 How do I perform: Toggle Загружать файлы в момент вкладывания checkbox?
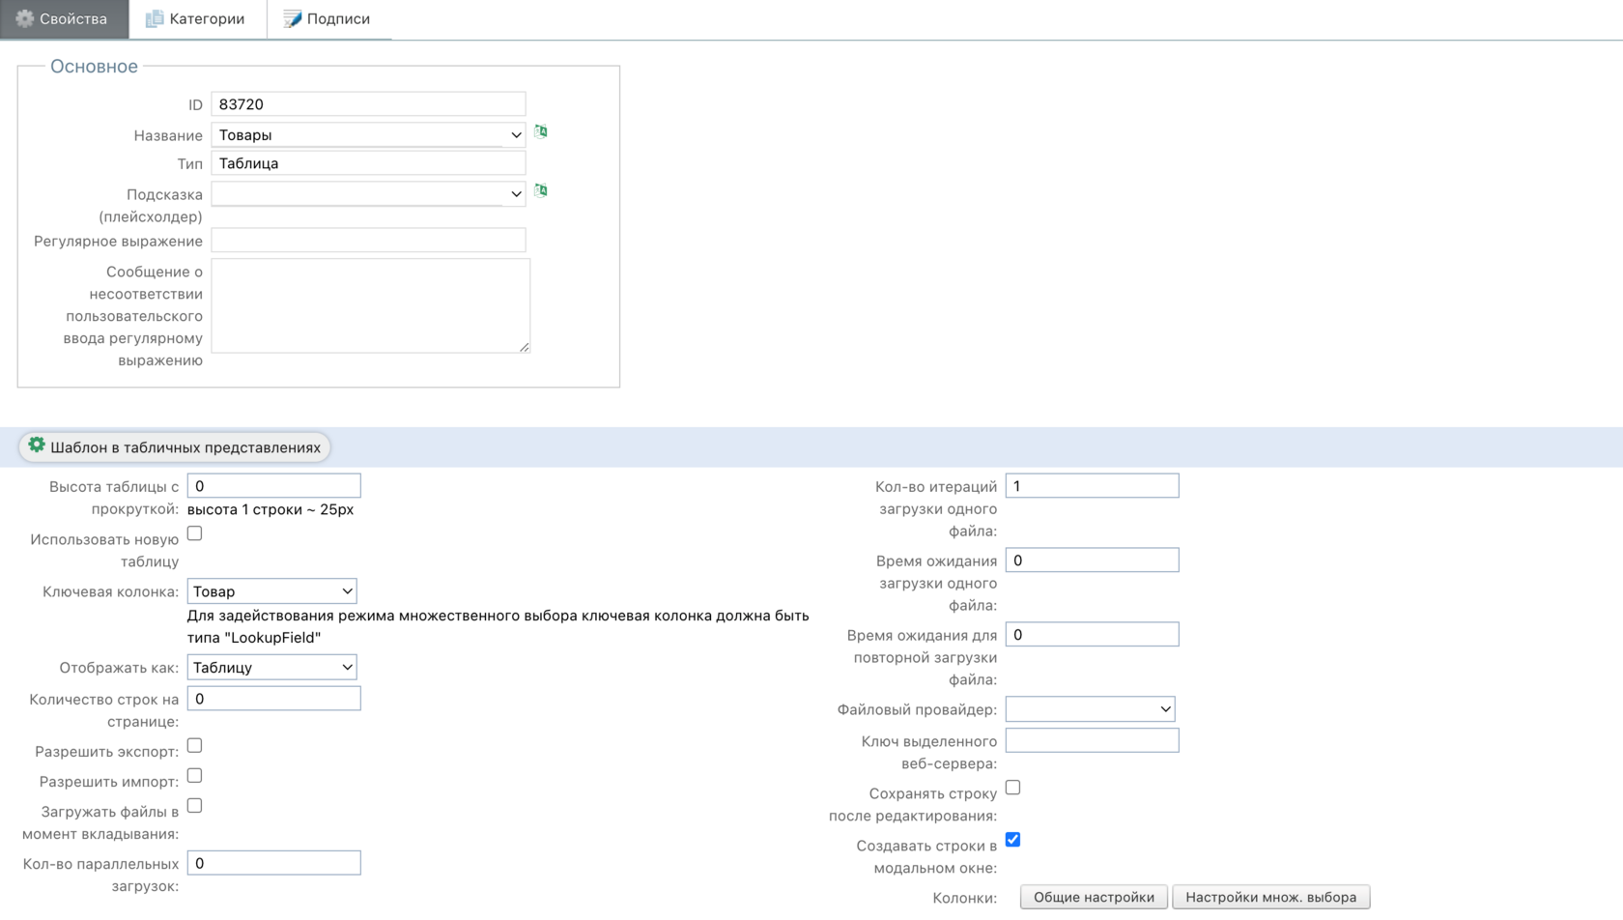195,806
